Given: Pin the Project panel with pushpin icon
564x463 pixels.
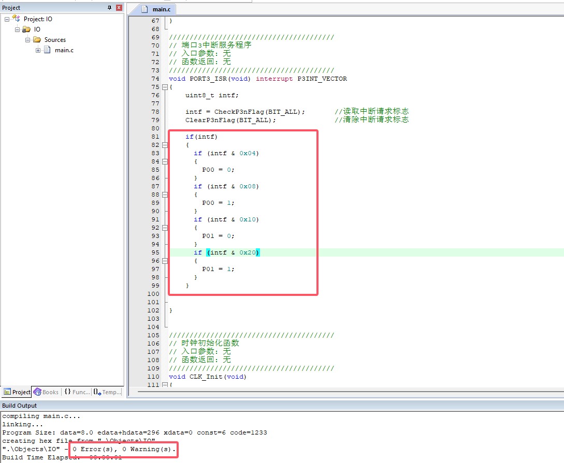Looking at the screenshot, I should click(x=109, y=8).
